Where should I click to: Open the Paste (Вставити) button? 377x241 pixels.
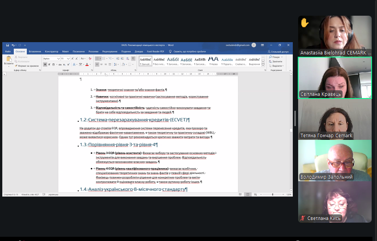point(9,61)
